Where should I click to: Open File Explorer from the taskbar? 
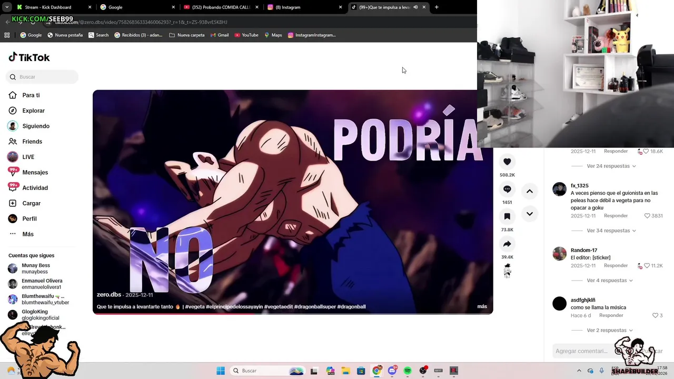click(x=345, y=371)
